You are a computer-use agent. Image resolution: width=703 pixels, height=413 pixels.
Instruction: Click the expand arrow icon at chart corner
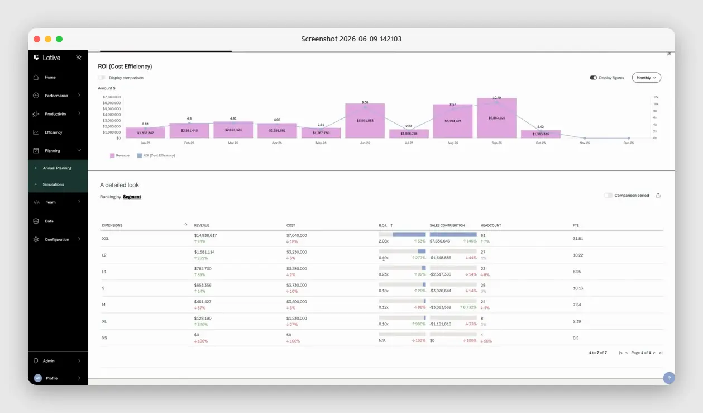tap(668, 54)
